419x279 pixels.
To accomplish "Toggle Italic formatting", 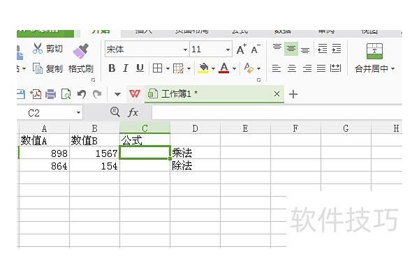I will (126, 68).
